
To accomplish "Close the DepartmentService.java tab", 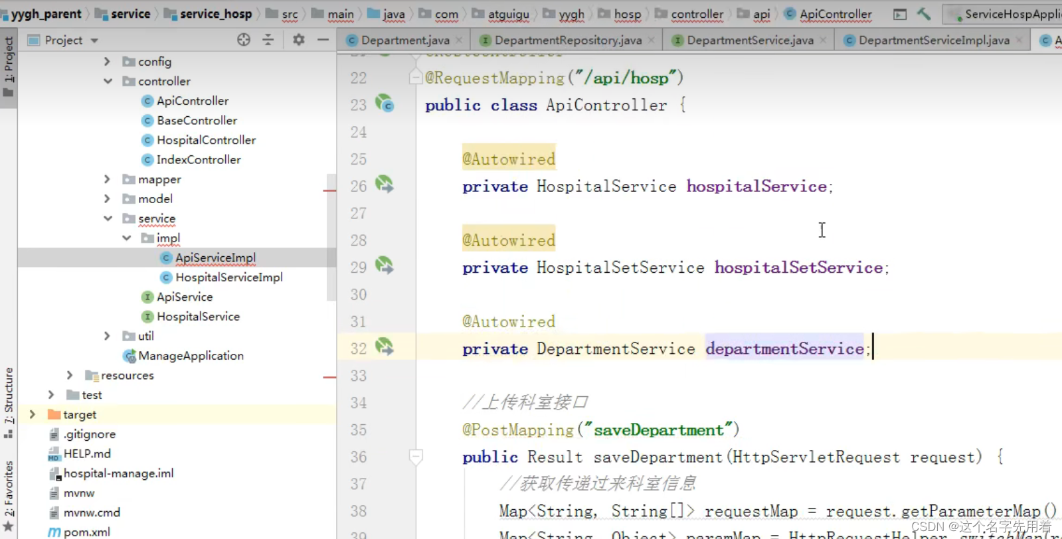I will tap(824, 40).
